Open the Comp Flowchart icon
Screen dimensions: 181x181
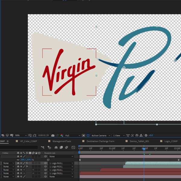141,135
